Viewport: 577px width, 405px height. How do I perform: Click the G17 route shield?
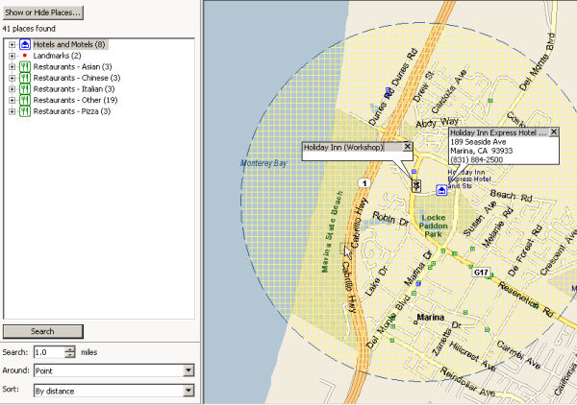tap(481, 273)
